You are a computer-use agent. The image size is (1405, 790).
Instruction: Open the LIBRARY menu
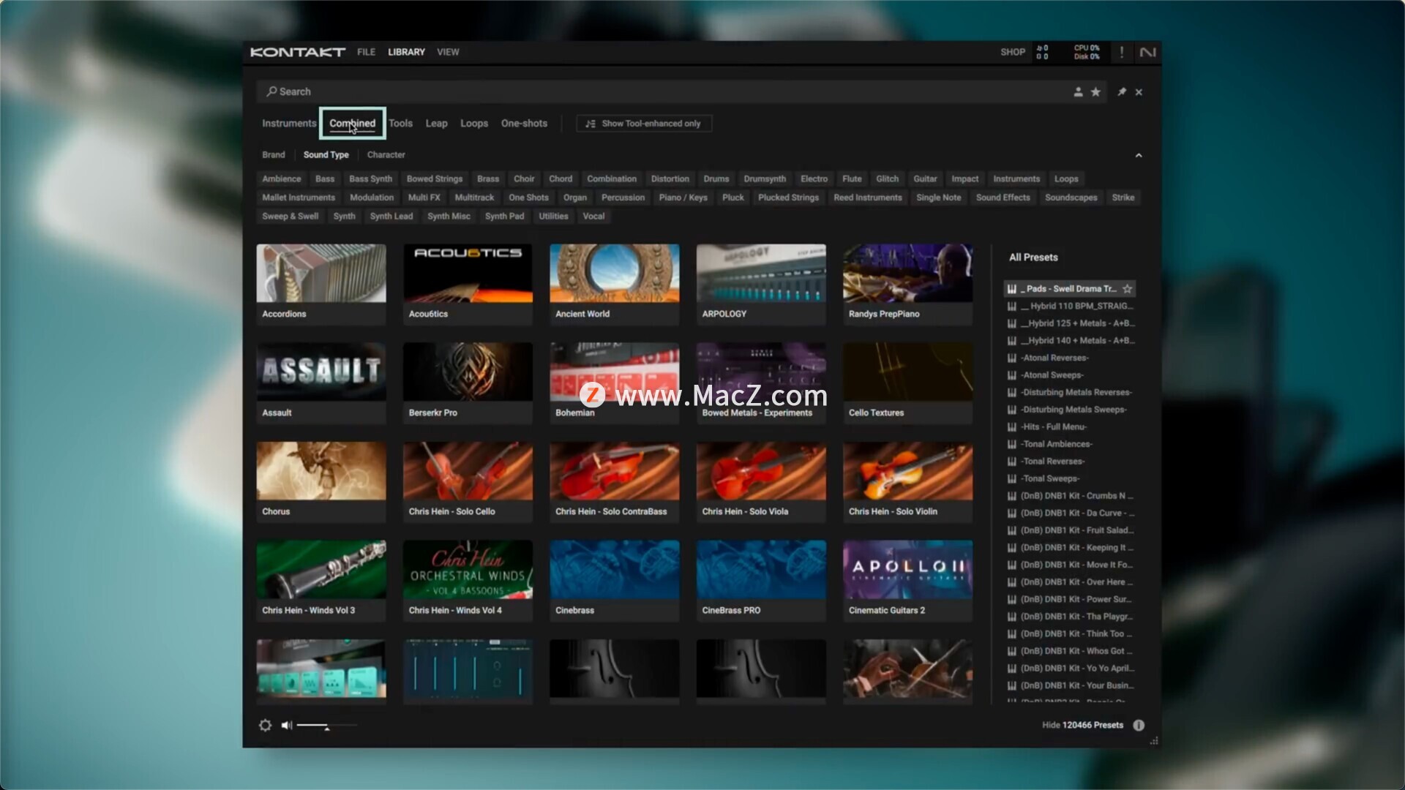(x=406, y=52)
